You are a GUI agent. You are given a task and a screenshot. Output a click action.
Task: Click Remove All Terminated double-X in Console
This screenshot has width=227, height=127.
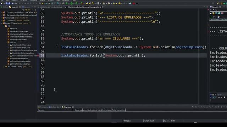click(x=216, y=10)
